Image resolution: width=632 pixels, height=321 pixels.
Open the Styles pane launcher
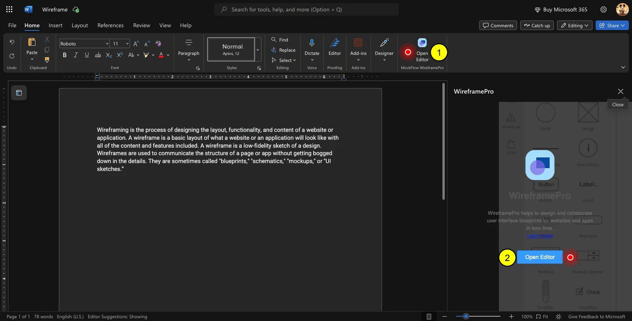(x=259, y=68)
